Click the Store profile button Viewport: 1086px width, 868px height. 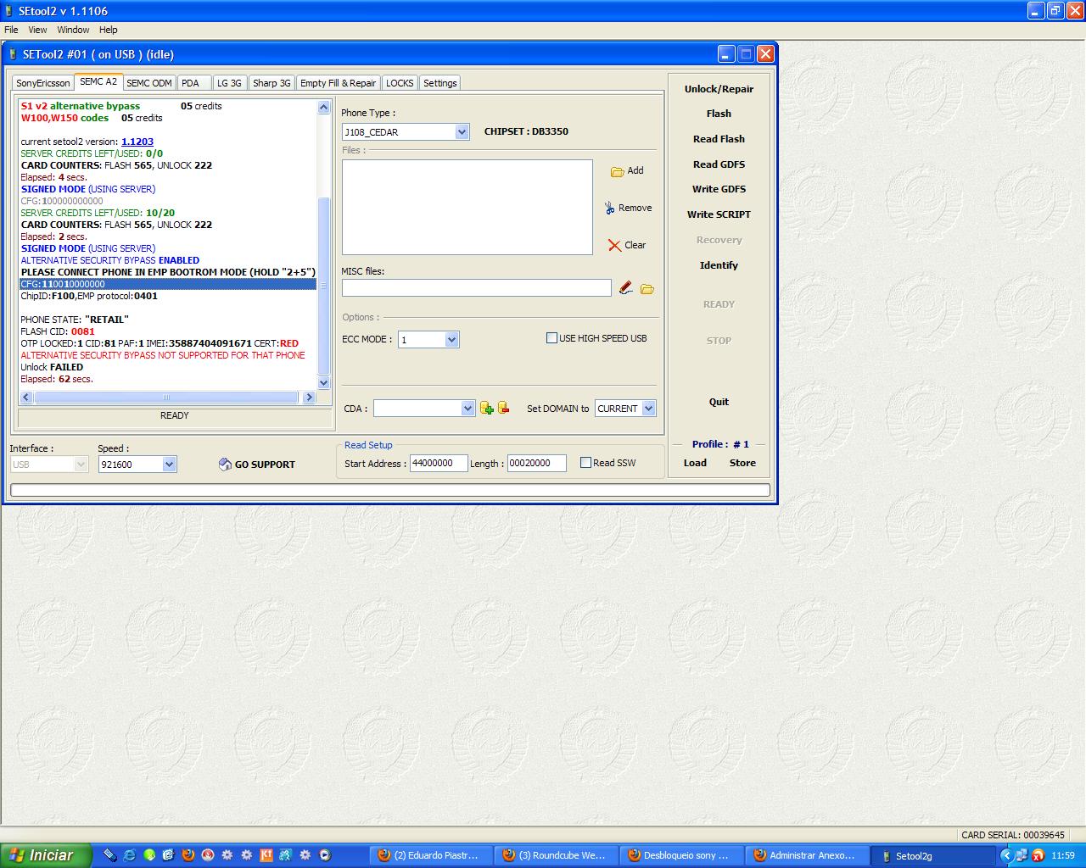tap(742, 463)
